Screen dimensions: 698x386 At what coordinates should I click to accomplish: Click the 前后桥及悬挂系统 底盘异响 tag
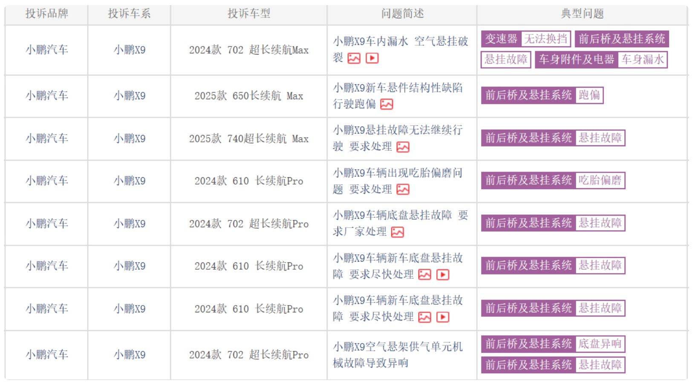[553, 344]
